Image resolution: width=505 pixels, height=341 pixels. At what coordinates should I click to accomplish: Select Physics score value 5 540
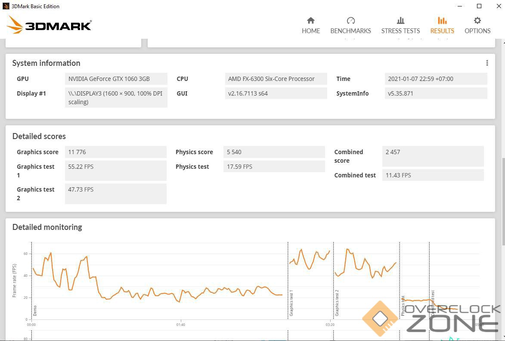274,152
